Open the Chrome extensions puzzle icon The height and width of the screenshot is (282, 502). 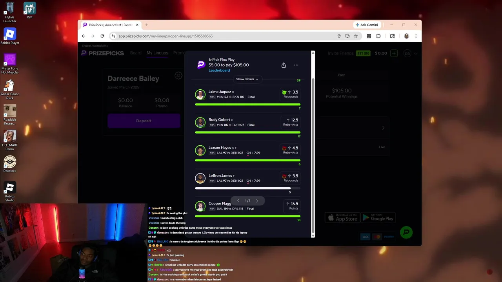click(378, 36)
